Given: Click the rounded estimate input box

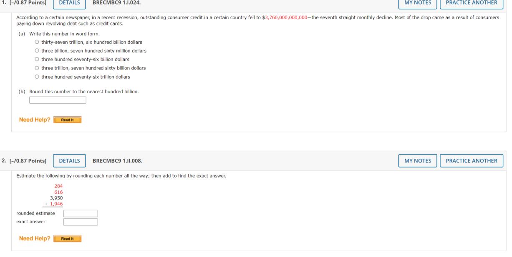Looking at the screenshot, I should click(81, 213).
